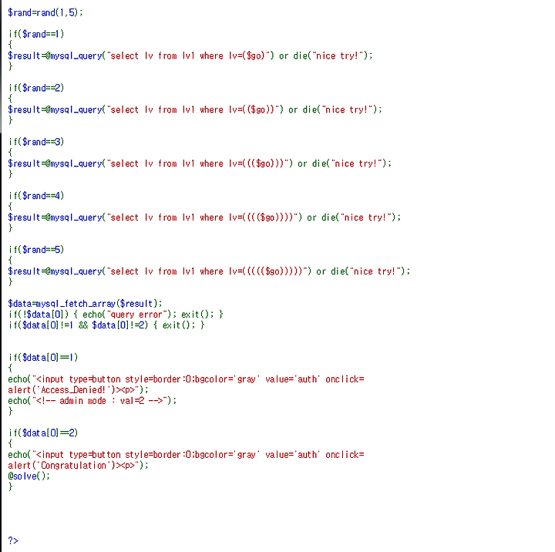Screen dimensions: 555x552
Task: Click the closing PHP tag "?>"
Action: [13, 540]
